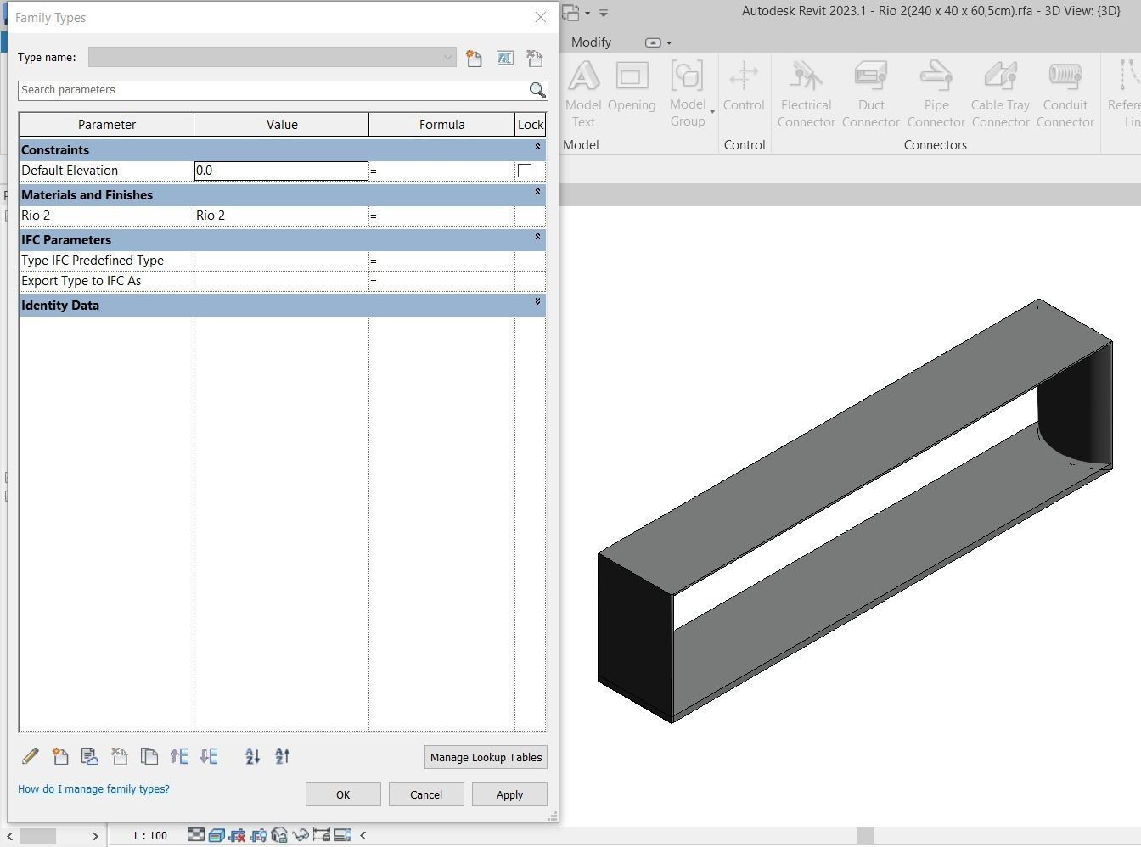This screenshot has width=1141, height=847.
Task: Click the Cancel button
Action: point(426,794)
